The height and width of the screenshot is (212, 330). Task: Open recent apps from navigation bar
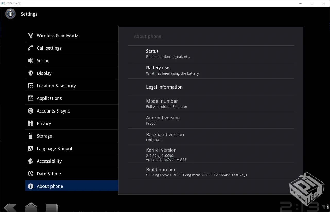tap(52, 208)
